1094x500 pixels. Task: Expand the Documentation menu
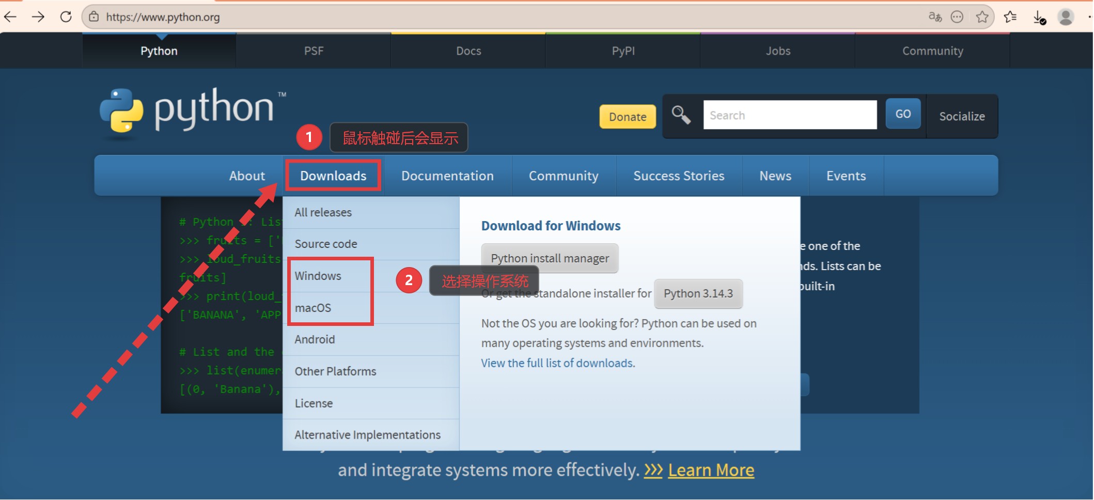(447, 176)
